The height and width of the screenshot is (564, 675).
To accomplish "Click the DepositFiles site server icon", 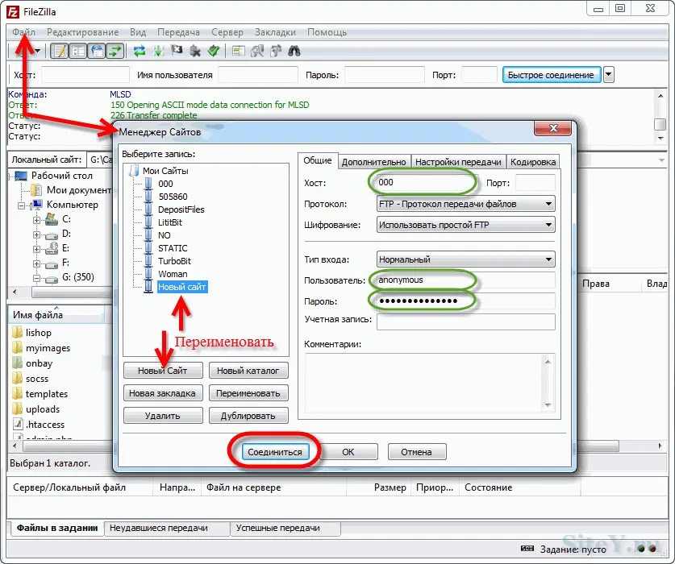I will 148,209.
